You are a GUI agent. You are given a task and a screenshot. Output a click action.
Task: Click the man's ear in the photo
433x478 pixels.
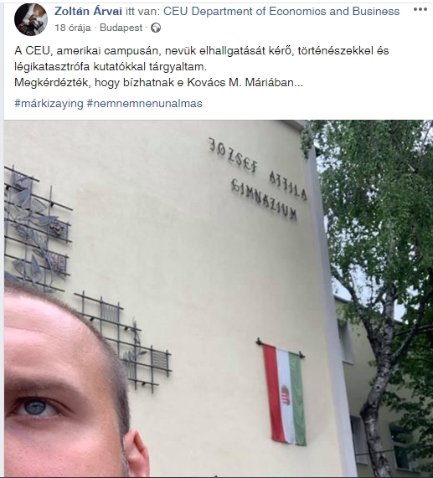(137, 453)
